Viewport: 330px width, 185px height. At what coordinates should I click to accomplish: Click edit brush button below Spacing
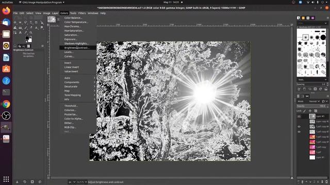tap(299, 89)
